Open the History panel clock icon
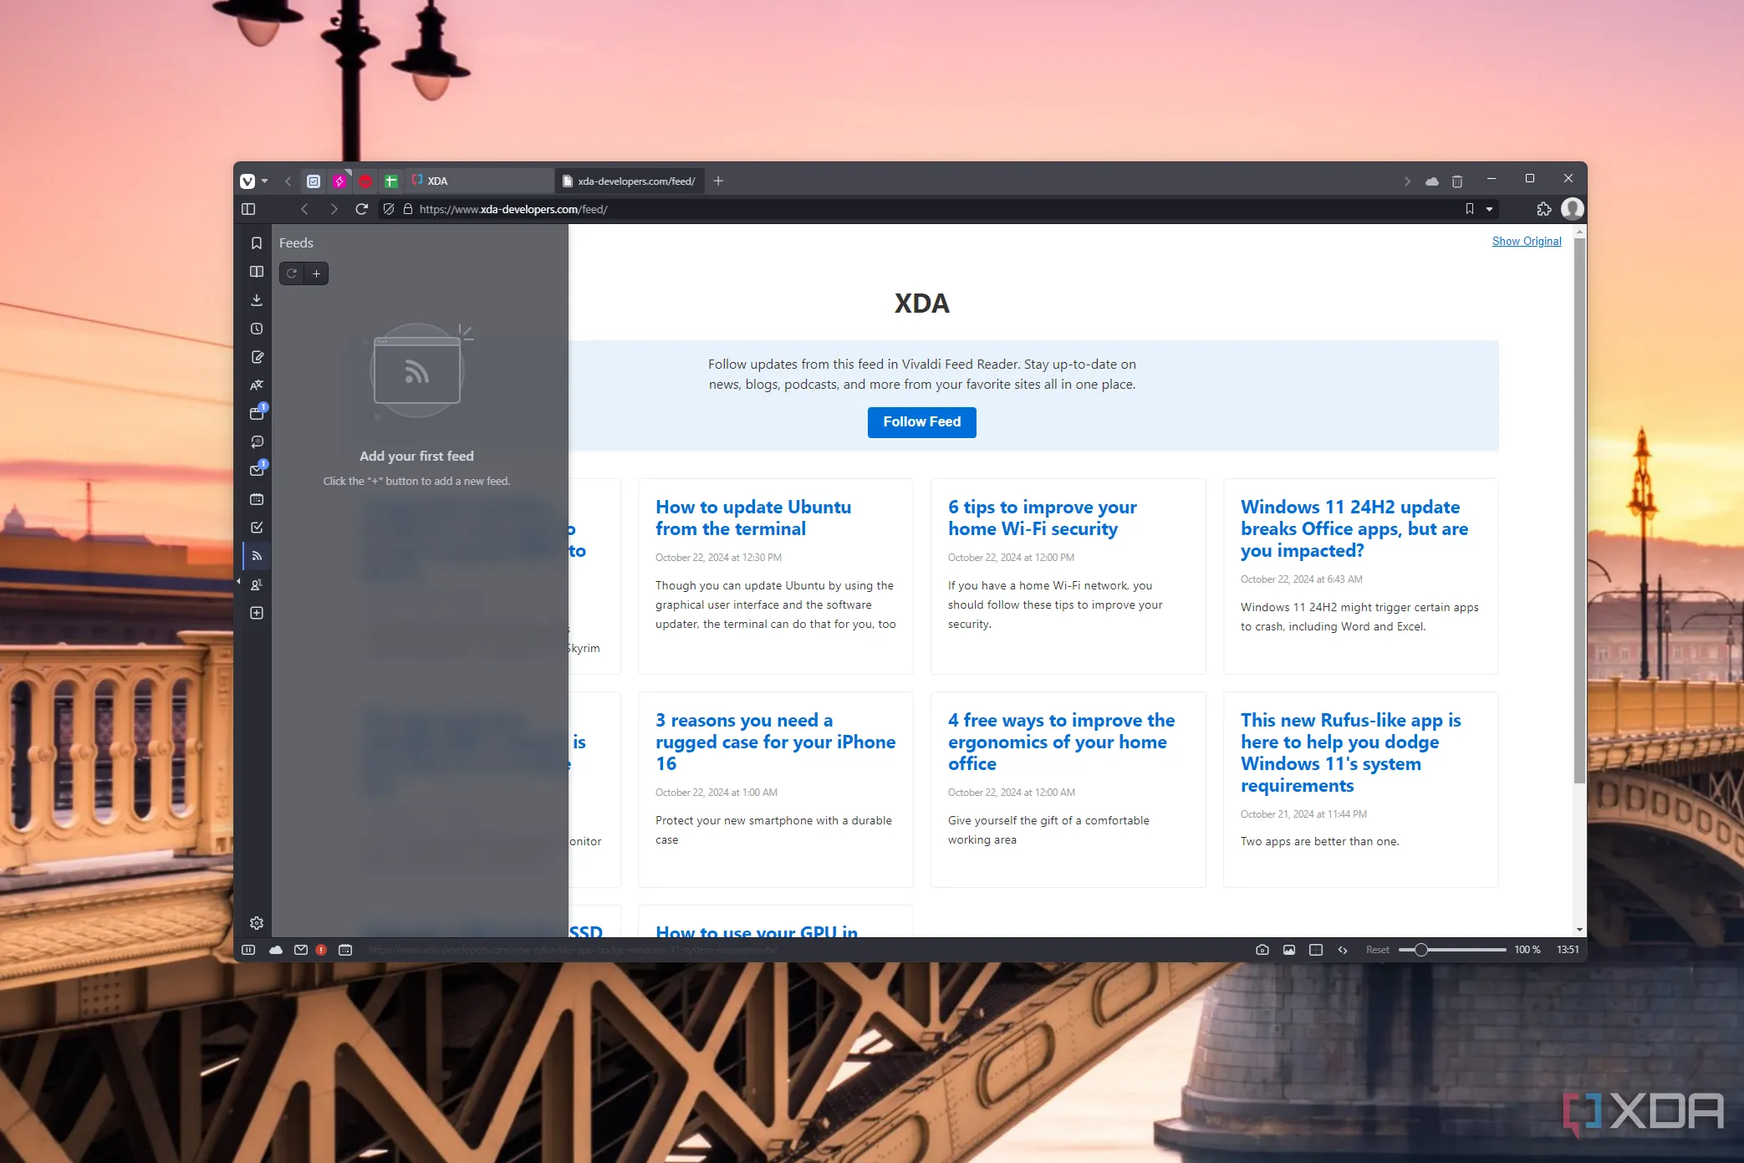This screenshot has width=1744, height=1163. (257, 329)
